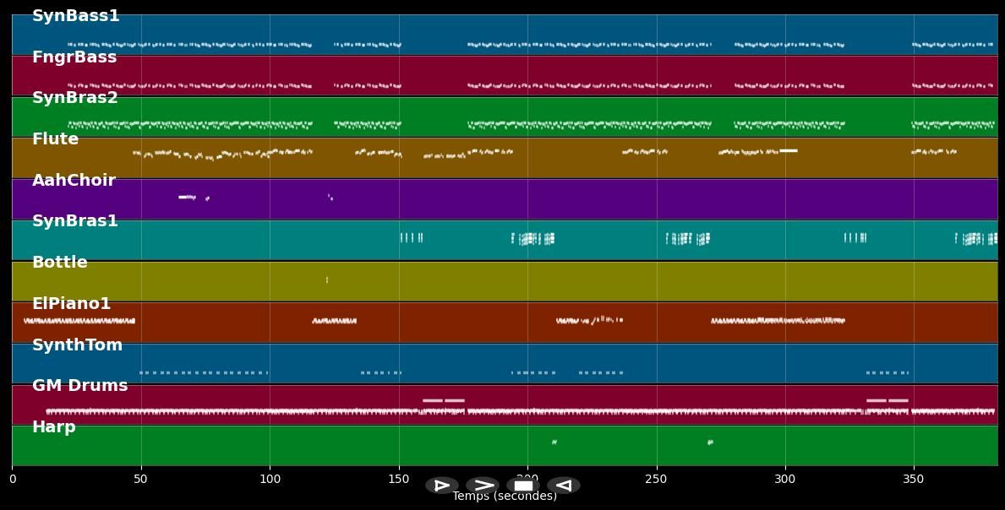Click the long sustained Flute note near 300s
Image resolution: width=1005 pixels, height=510 pixels.
[x=789, y=150]
